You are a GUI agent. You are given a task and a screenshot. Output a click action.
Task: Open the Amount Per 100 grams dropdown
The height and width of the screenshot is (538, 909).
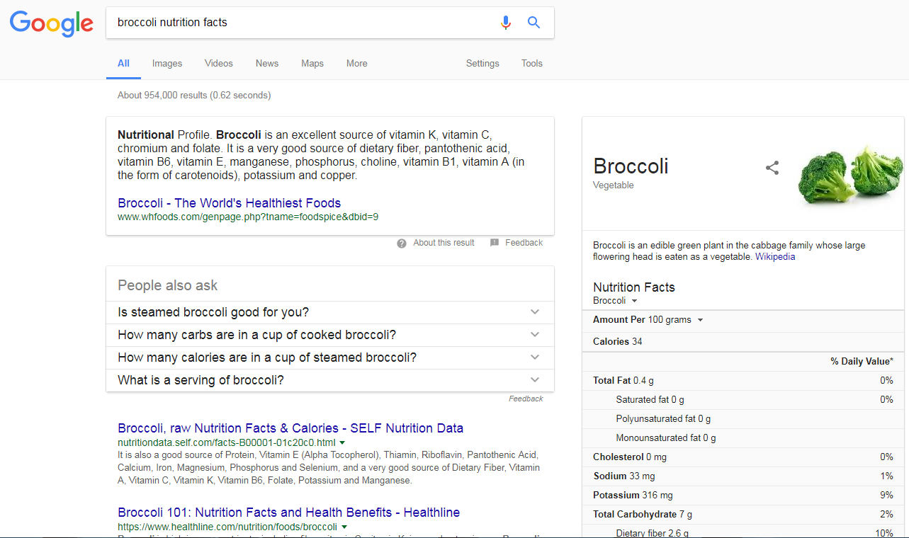click(700, 320)
